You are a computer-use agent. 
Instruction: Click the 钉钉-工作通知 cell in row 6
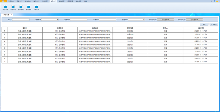(x=60, y=48)
